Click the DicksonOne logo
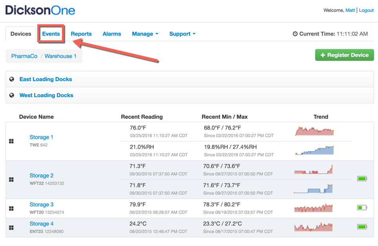378x246 pixels. 40,10
